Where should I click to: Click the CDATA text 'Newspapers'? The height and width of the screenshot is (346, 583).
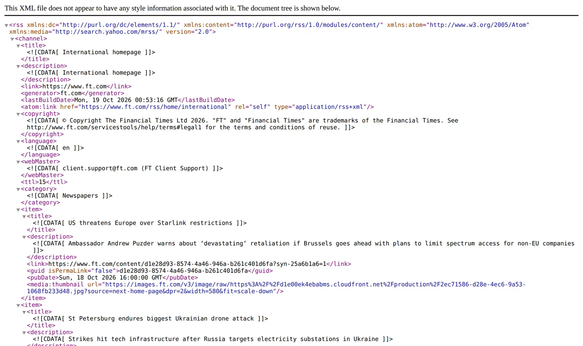[x=80, y=196]
